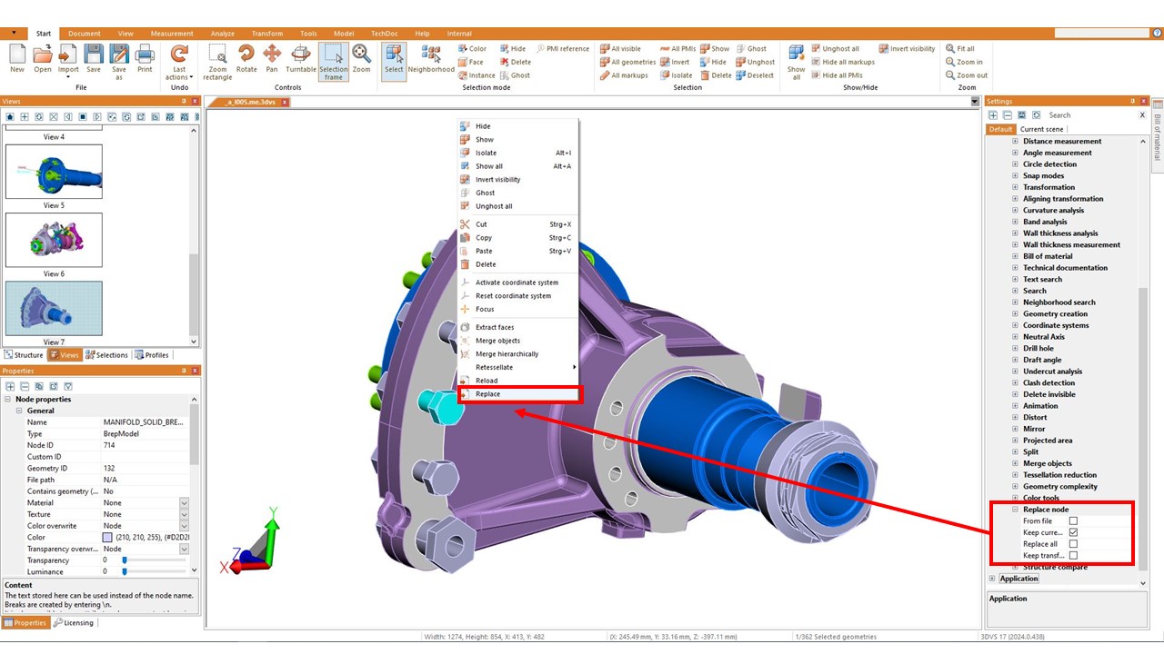Expand the Application settings group
Image resolution: width=1164 pixels, height=654 pixels.
click(x=992, y=579)
